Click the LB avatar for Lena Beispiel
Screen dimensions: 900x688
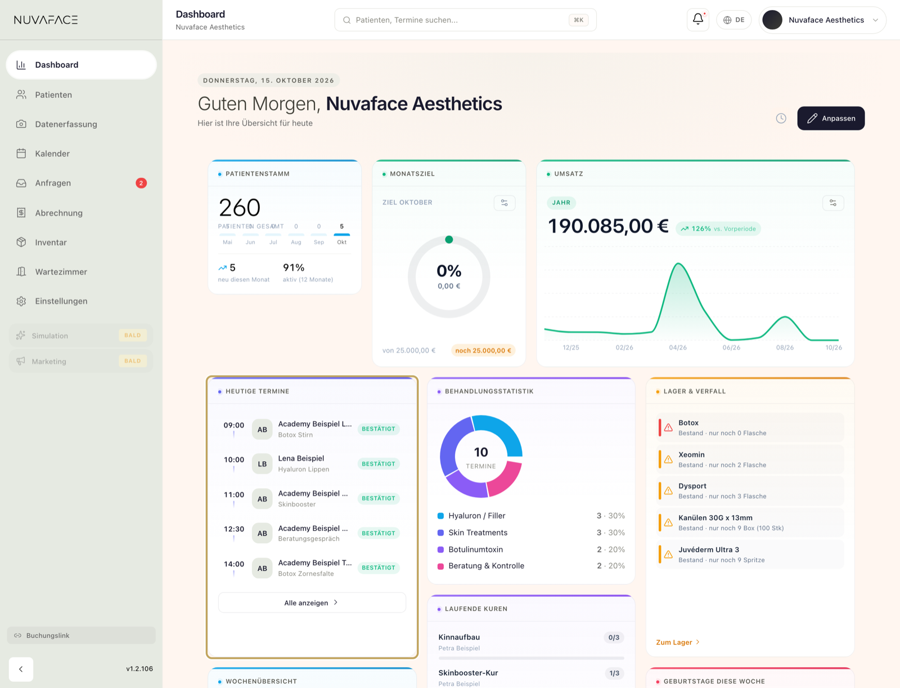(x=262, y=464)
